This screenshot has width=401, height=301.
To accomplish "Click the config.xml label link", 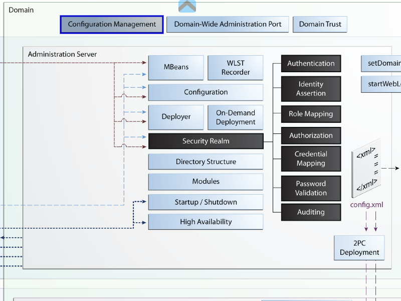I will point(366,205).
